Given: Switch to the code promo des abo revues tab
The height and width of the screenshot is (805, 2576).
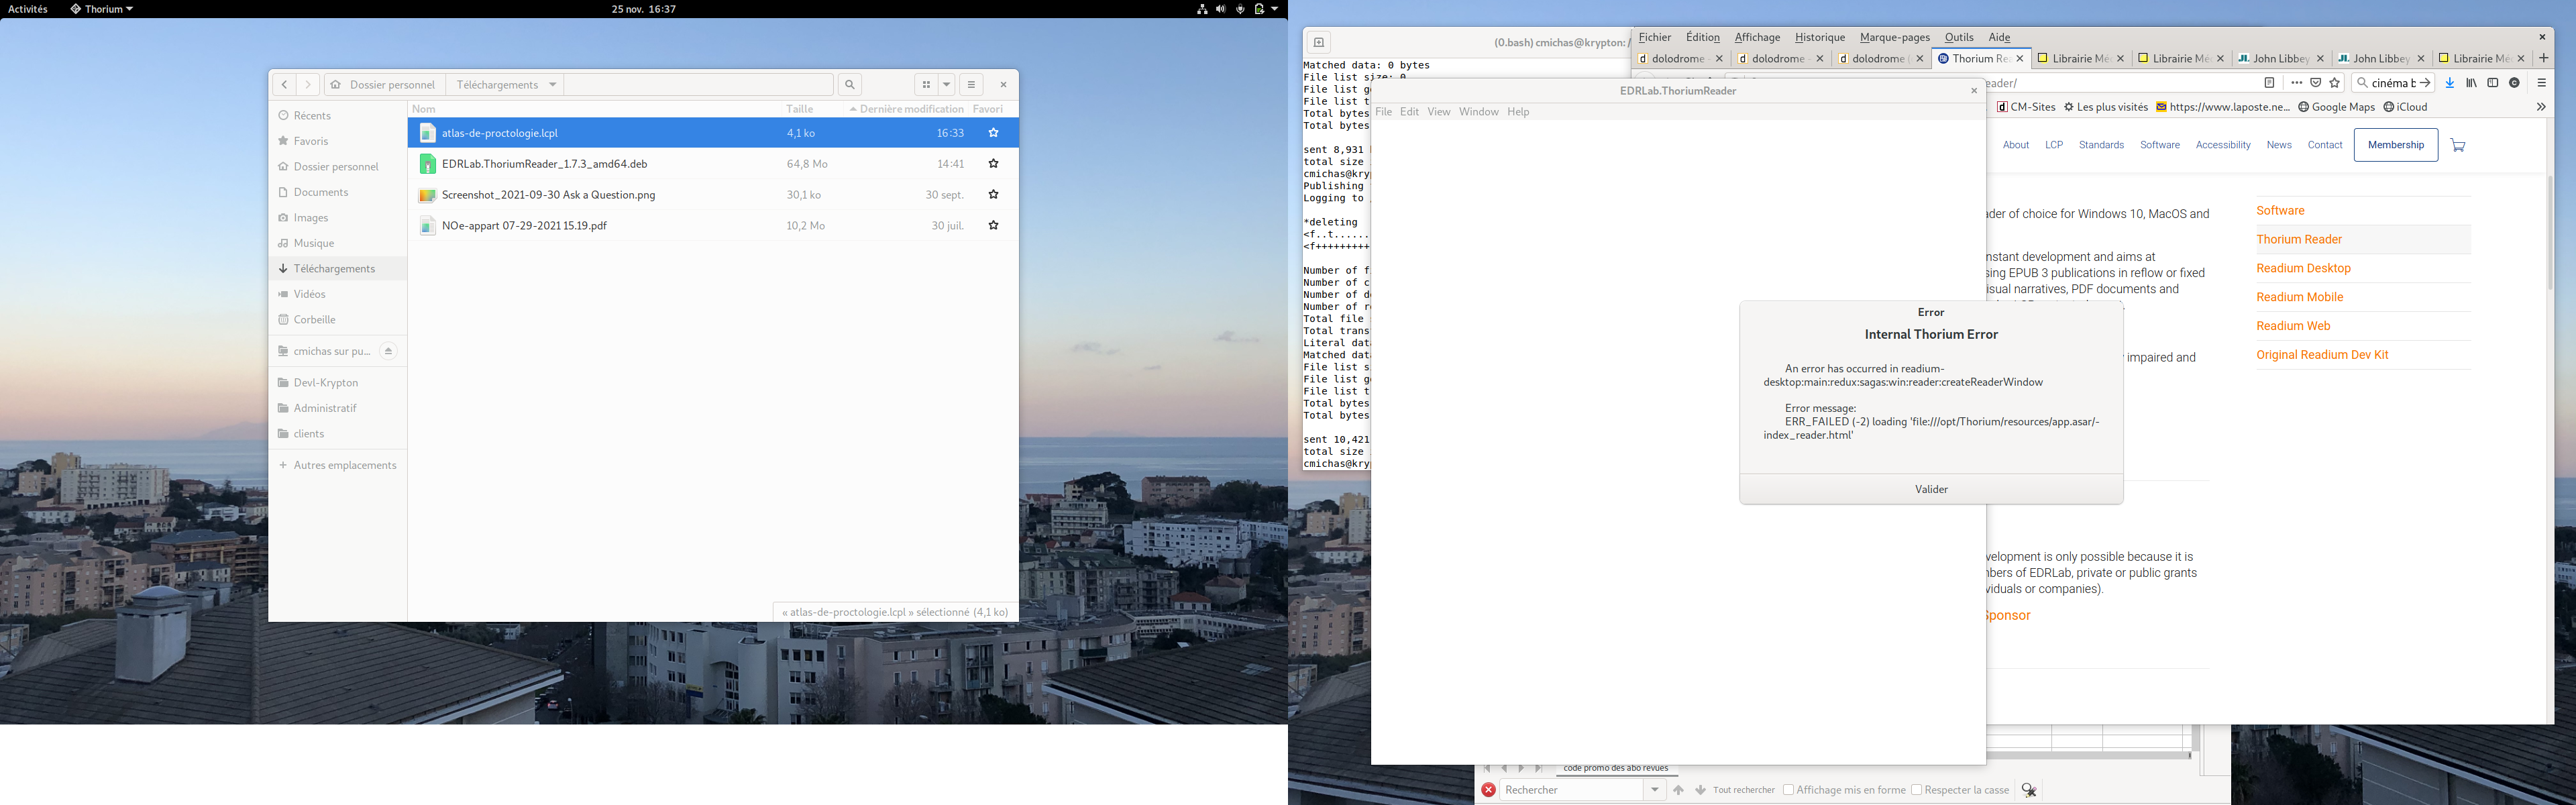Looking at the screenshot, I should point(1616,768).
